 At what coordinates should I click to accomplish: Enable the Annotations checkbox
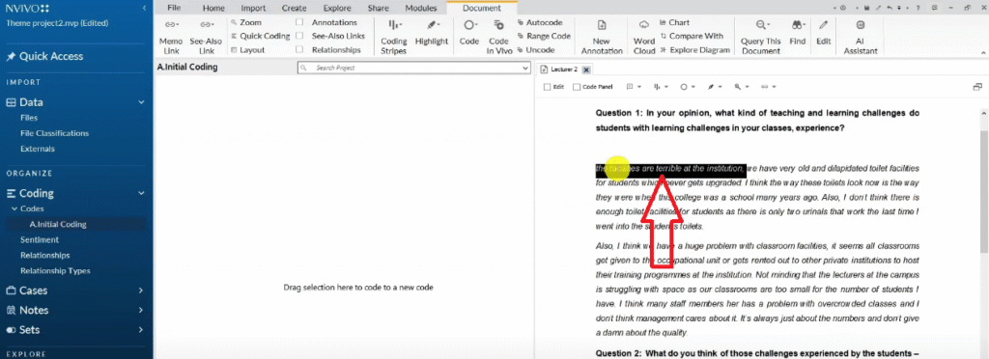pos(299,22)
